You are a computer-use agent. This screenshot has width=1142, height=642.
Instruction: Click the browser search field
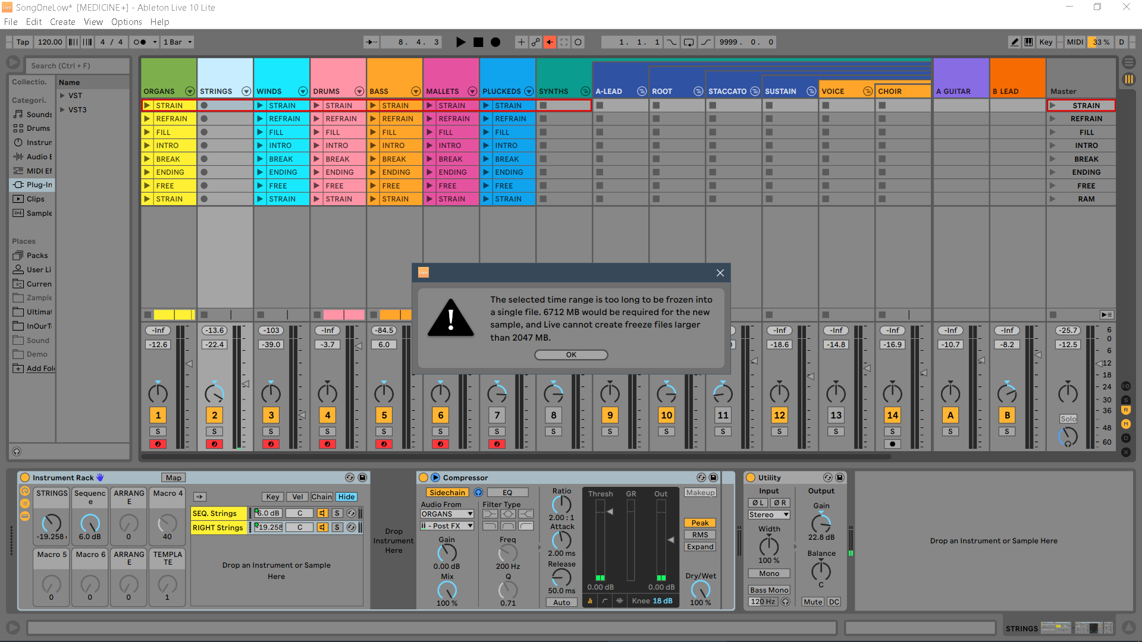pyautogui.click(x=77, y=66)
